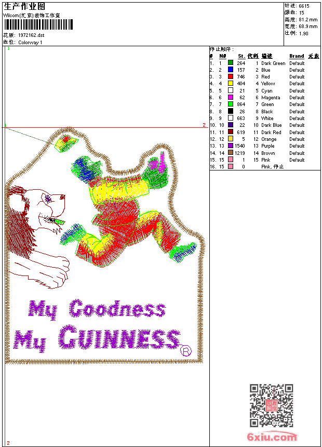Pick the Dark Blue color swatch
Screen dimensions: 322x447
click(231, 125)
